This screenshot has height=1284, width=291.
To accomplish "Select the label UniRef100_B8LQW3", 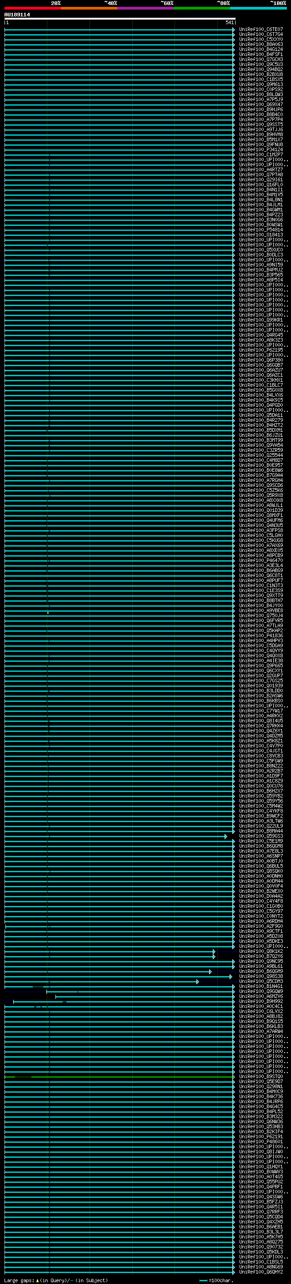I will click(x=261, y=94).
